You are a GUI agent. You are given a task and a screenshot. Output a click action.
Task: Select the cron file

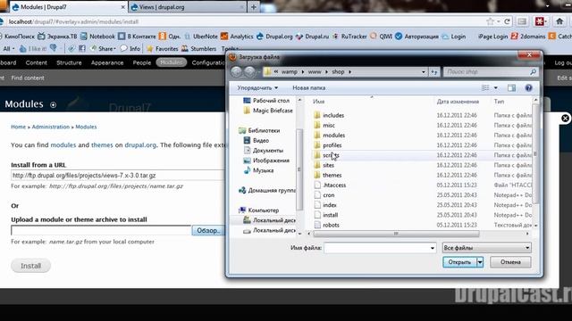pyautogui.click(x=328, y=195)
